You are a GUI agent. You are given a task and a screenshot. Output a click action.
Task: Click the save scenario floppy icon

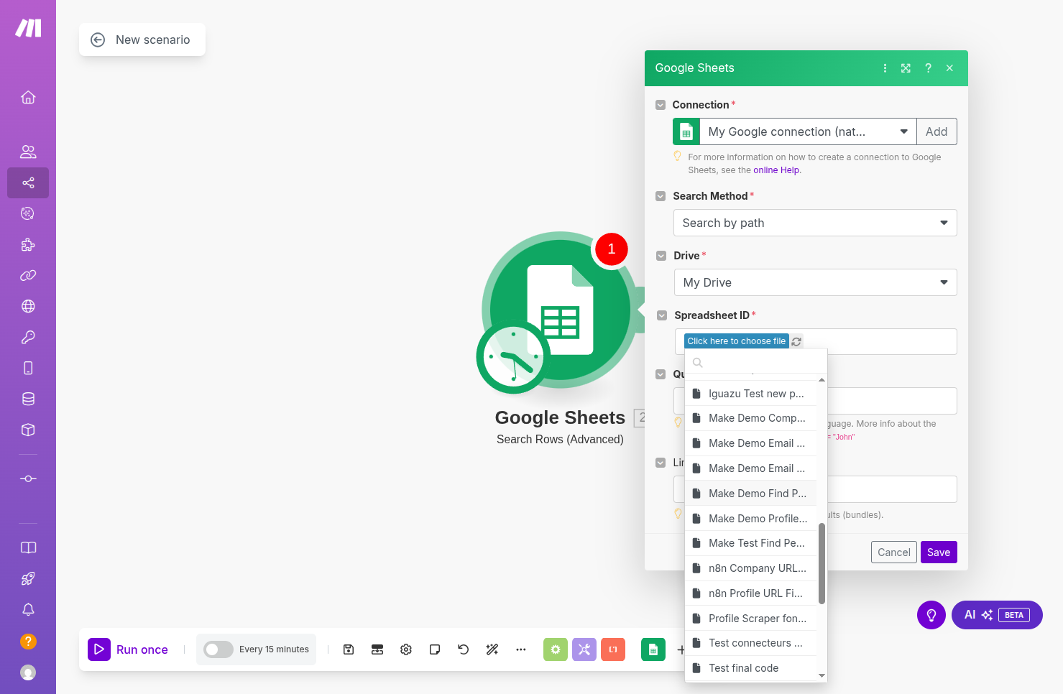click(x=349, y=649)
